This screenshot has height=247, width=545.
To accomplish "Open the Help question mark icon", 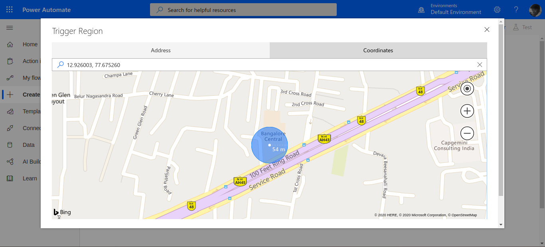I will (x=516, y=10).
